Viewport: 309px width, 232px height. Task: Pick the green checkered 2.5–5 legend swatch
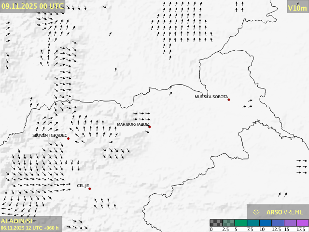[228, 223]
